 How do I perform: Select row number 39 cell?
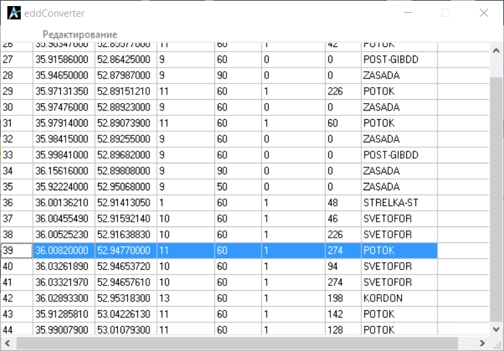(16, 251)
